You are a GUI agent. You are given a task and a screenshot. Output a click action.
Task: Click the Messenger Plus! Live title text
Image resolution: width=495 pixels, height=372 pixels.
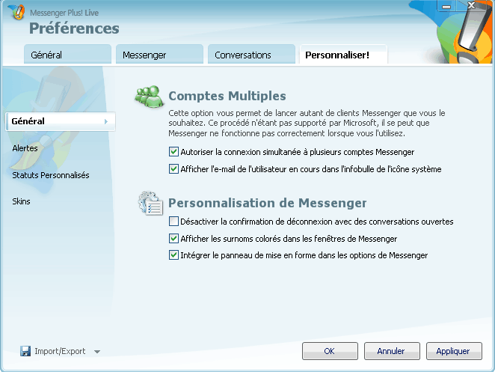pyautogui.click(x=64, y=13)
